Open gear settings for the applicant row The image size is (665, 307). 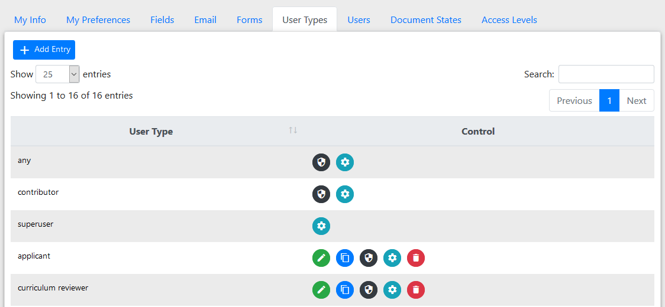pyautogui.click(x=392, y=258)
